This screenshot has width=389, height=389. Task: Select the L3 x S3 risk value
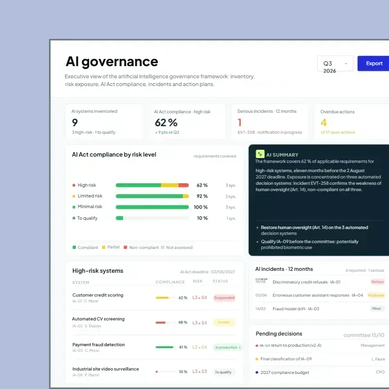click(x=200, y=371)
